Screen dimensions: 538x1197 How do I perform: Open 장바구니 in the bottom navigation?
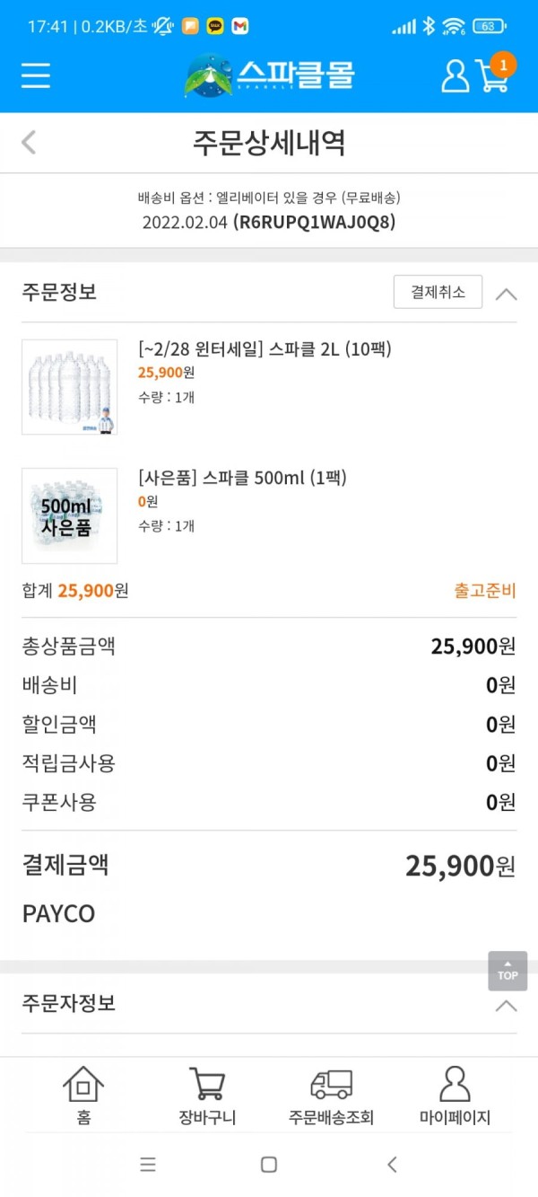(207, 1096)
